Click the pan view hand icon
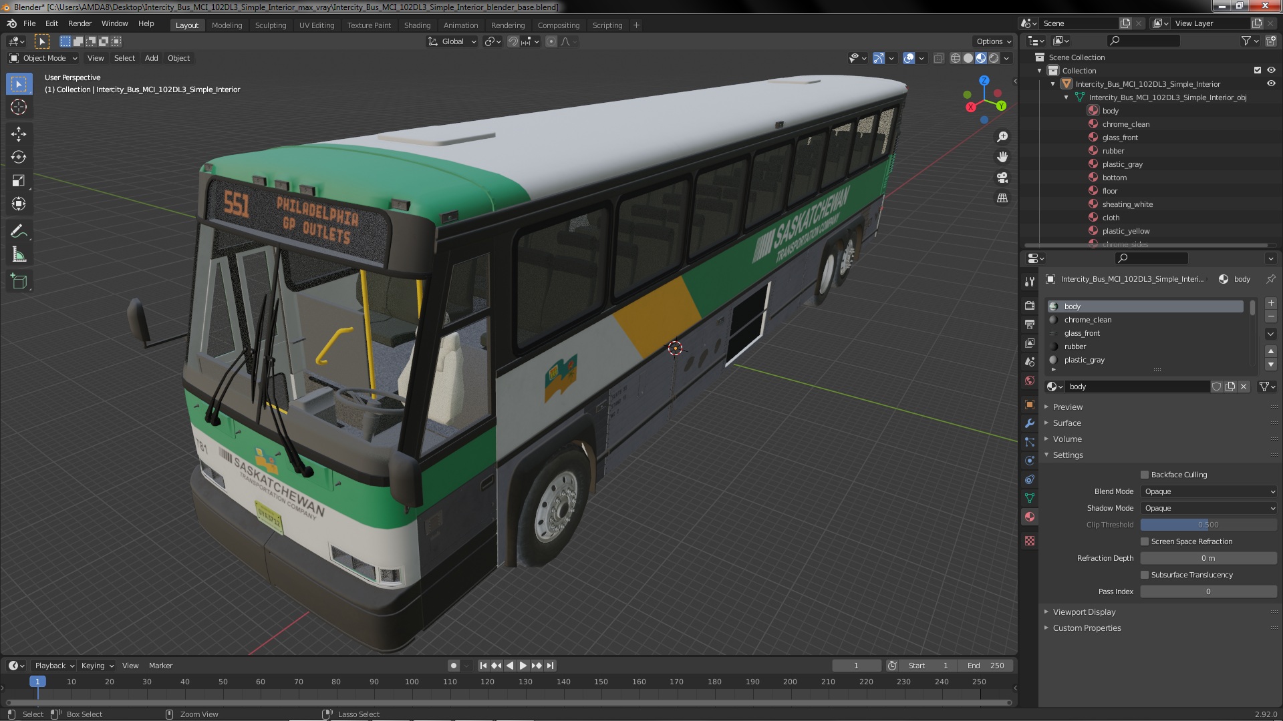This screenshot has width=1283, height=721. (x=1002, y=157)
